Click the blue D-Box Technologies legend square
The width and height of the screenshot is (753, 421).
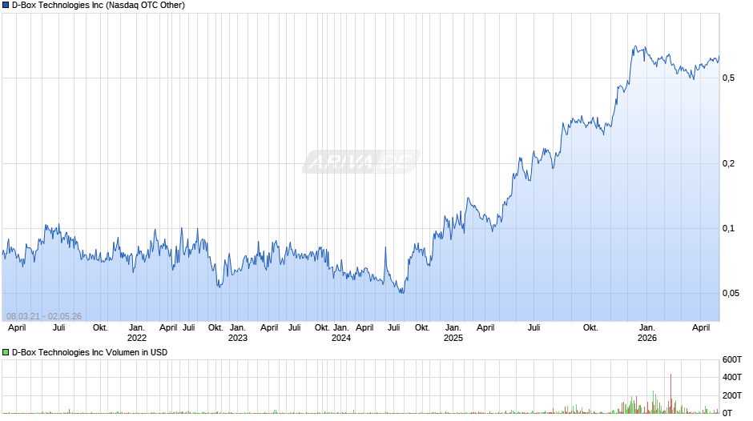pyautogui.click(x=6, y=6)
